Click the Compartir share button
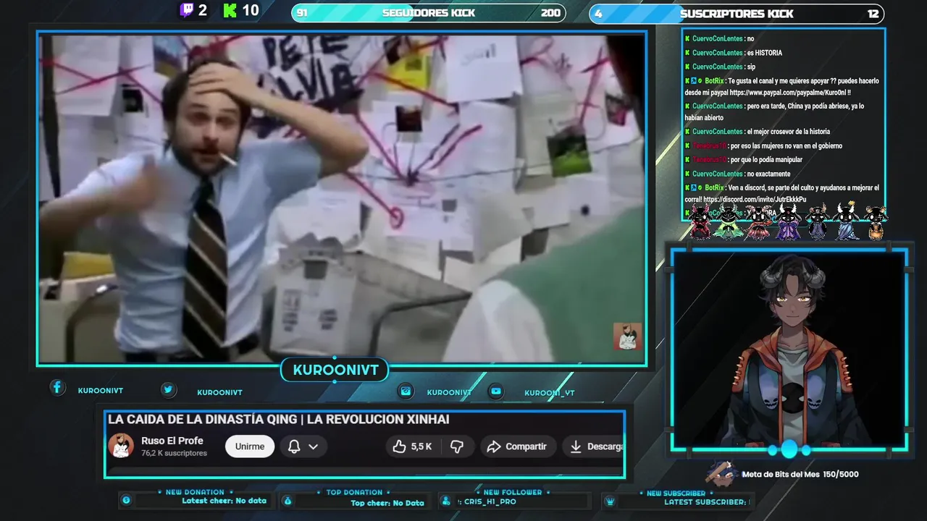Viewport: 927px width, 521px height. point(517,446)
